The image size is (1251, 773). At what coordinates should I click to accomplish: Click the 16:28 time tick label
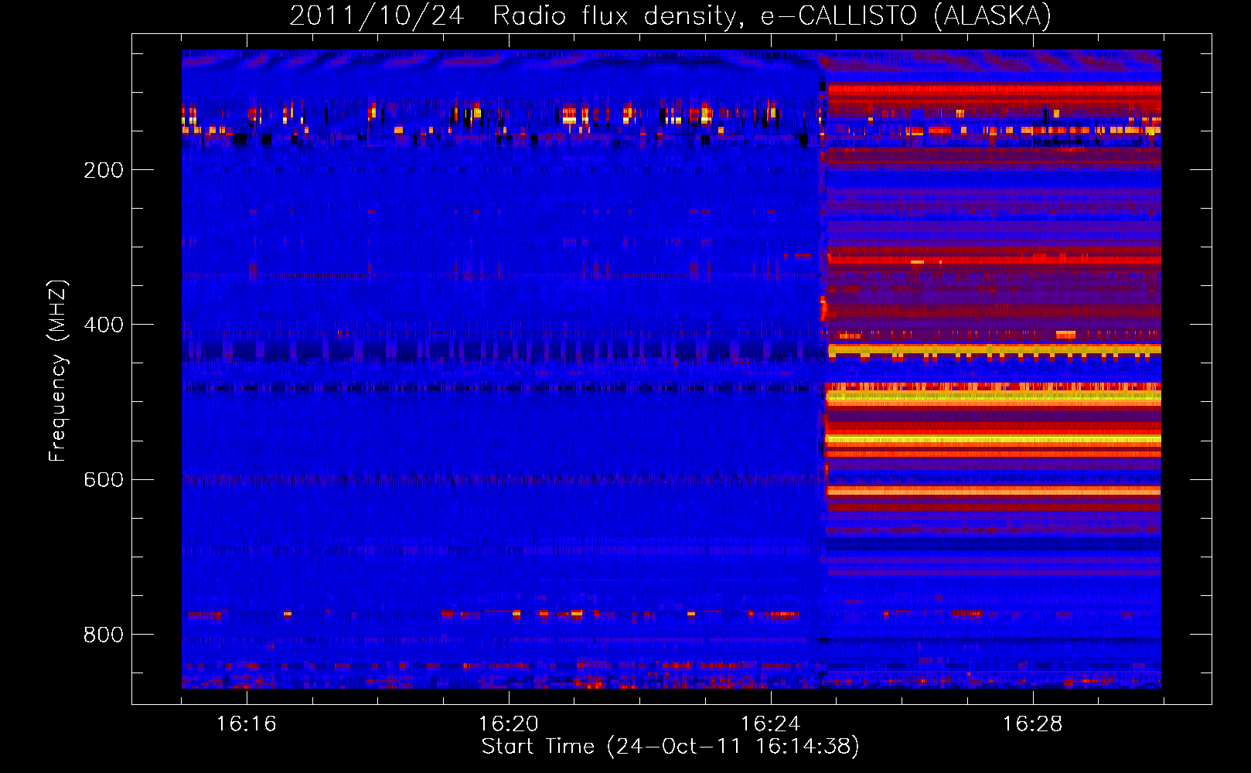point(1032,724)
